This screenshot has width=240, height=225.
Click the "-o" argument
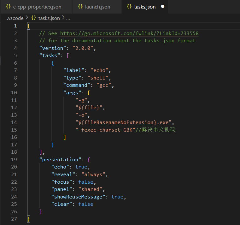pos(81,115)
